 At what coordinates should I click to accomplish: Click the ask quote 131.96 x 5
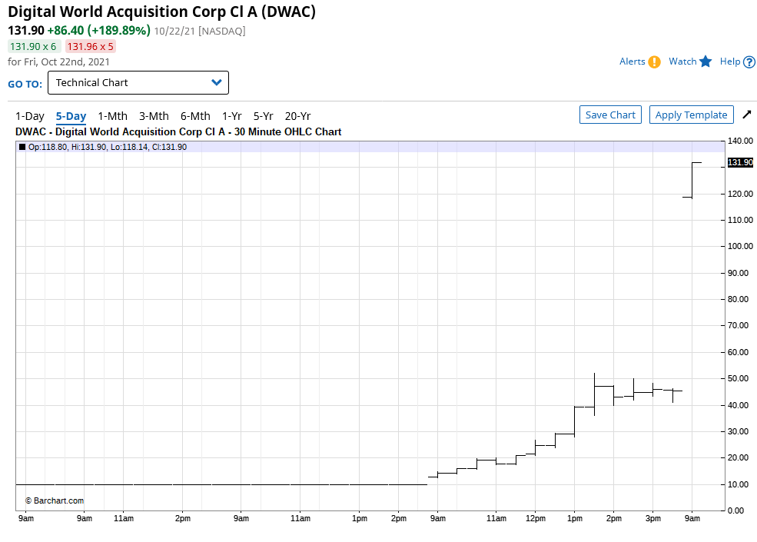(90, 47)
